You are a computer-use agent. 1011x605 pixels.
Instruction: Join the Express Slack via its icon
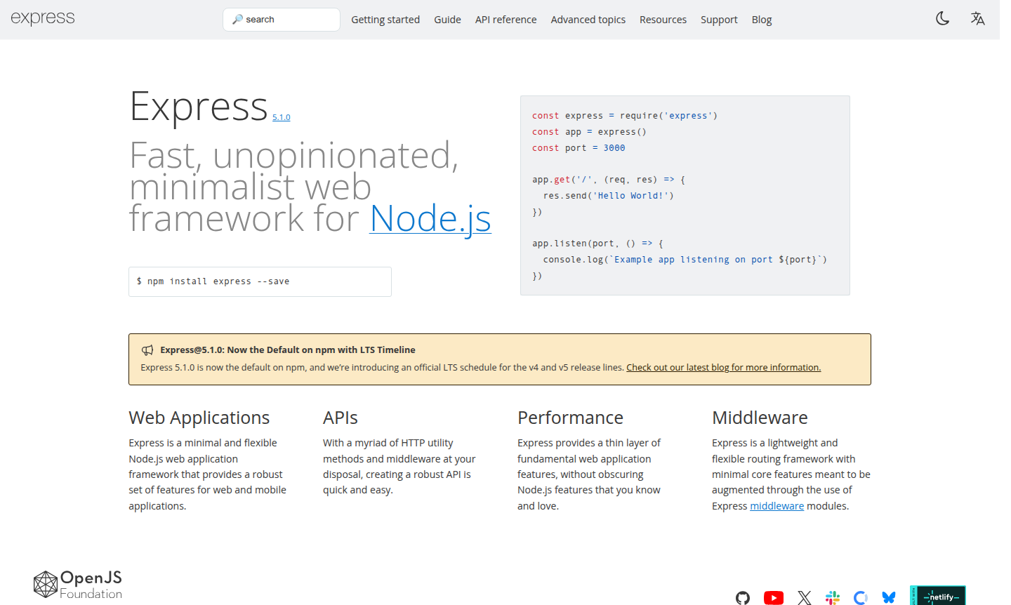(x=833, y=597)
